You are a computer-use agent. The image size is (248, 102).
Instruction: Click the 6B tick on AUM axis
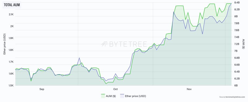point(236,85)
